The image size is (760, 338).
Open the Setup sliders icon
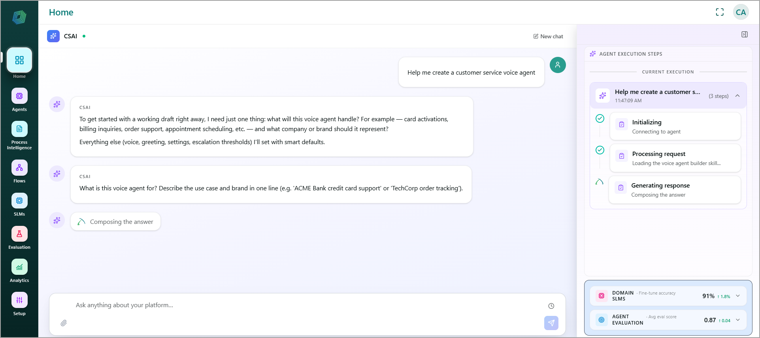(19, 300)
